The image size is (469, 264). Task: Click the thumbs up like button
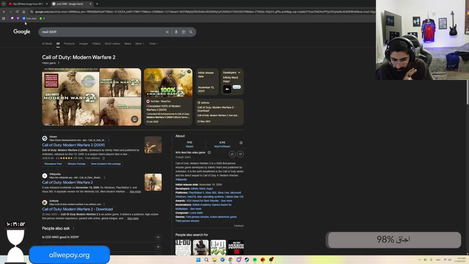(232, 154)
